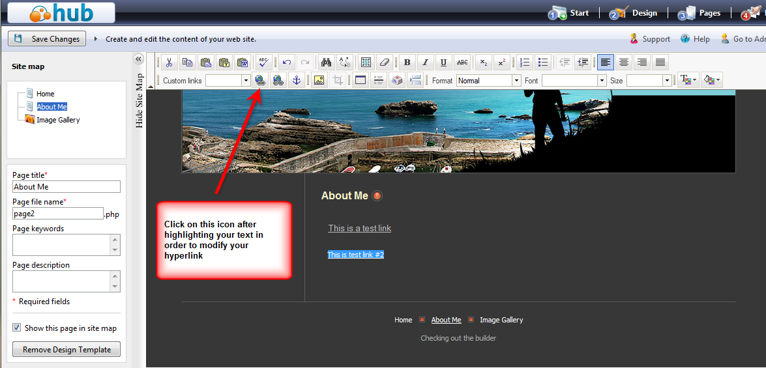Open the Format dropdown showing Normal

516,81
